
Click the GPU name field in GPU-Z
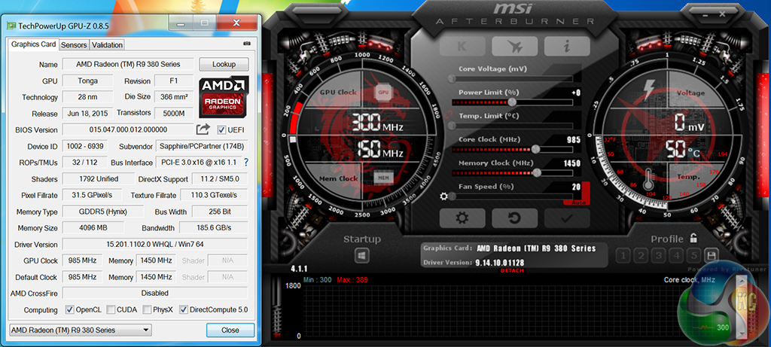tap(128, 64)
